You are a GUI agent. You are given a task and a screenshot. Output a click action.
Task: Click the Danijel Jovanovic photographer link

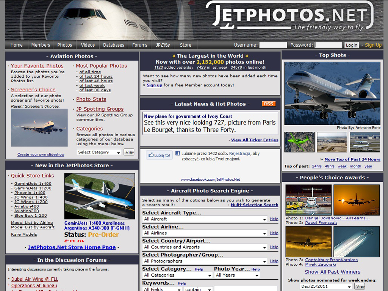point(337,218)
